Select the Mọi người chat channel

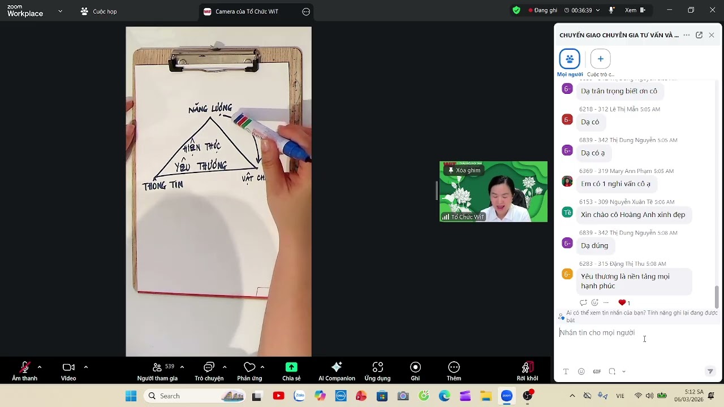click(570, 63)
